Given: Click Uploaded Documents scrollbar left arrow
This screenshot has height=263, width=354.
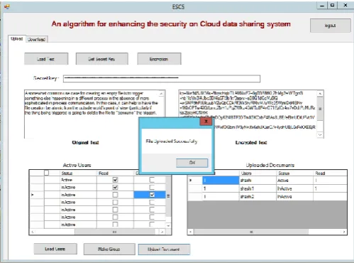Looking at the screenshot, I should coord(191,232).
